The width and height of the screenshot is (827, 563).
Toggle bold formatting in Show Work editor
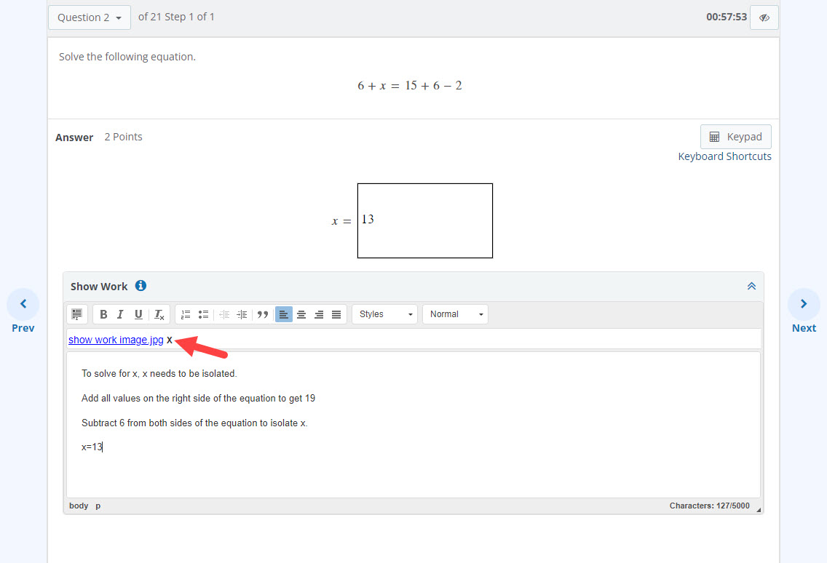click(x=103, y=314)
